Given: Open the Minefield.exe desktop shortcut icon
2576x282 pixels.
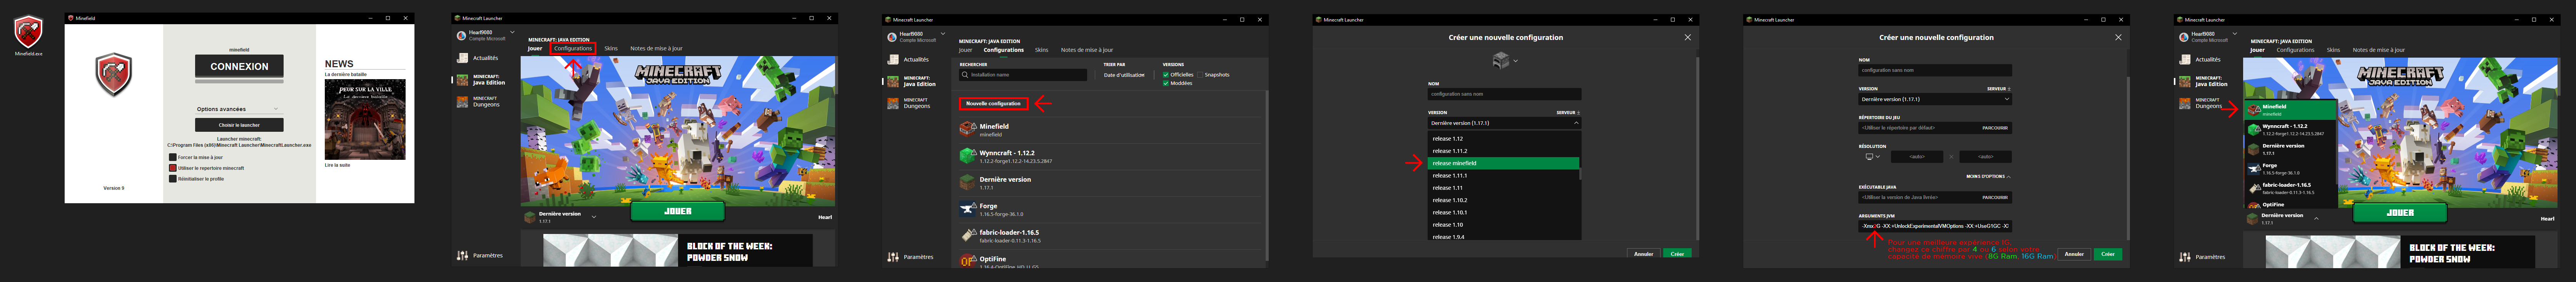Looking at the screenshot, I should tap(29, 32).
